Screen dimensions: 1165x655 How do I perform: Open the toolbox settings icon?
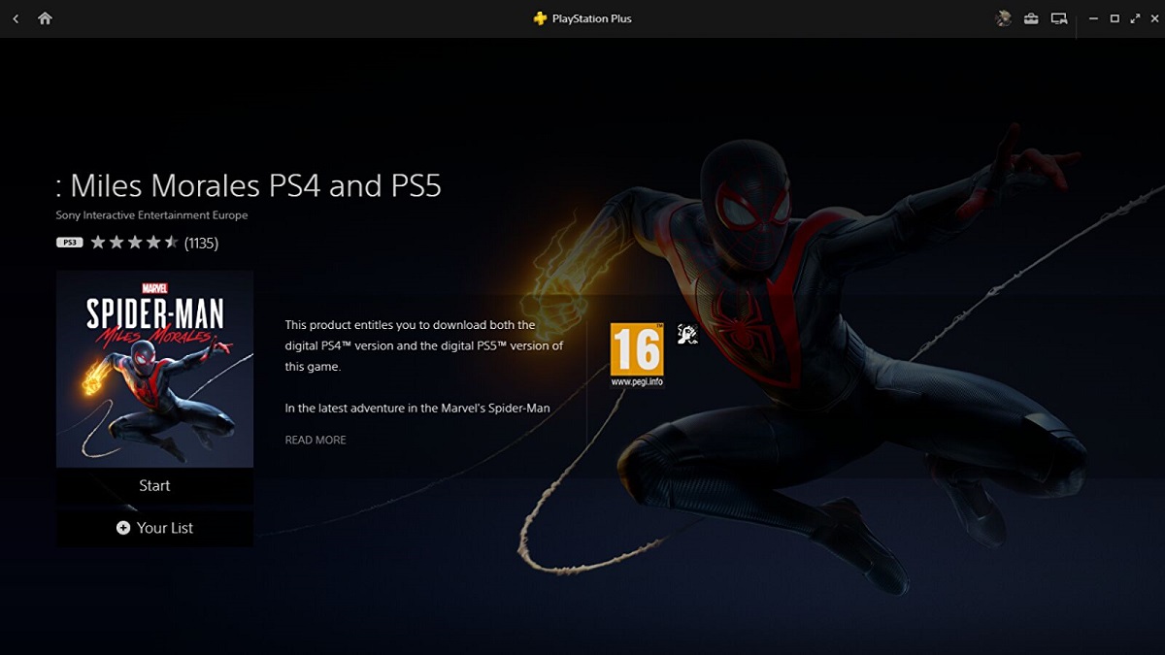tap(1031, 18)
